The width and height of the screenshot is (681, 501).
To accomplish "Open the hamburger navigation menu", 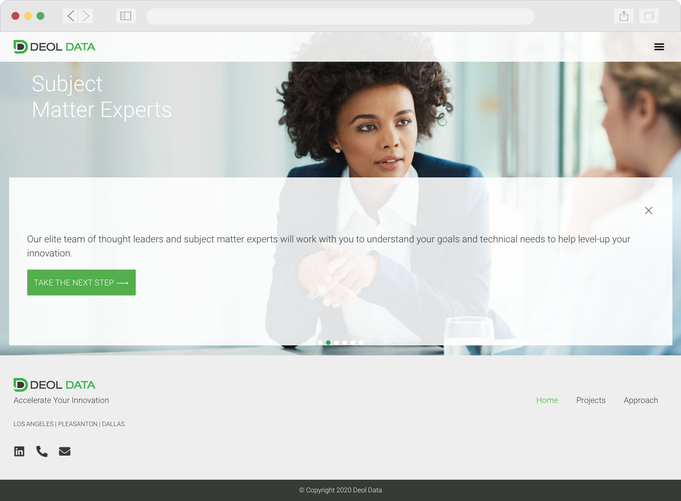I will click(659, 47).
